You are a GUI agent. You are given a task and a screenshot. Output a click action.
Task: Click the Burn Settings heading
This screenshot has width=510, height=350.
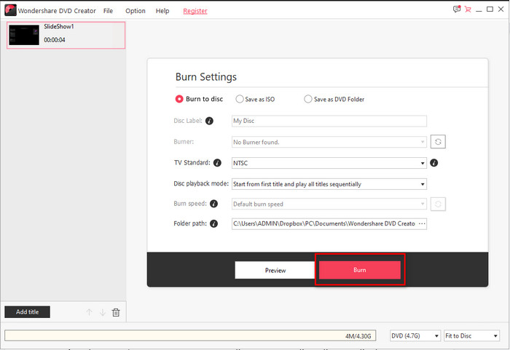coord(206,77)
